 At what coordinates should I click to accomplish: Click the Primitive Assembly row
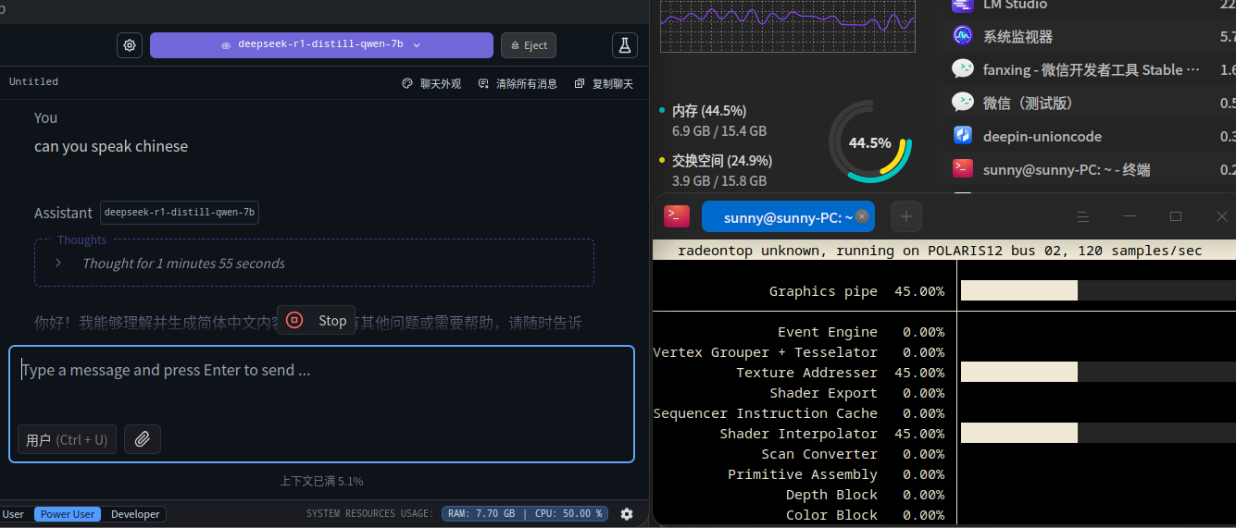pyautogui.click(x=836, y=474)
